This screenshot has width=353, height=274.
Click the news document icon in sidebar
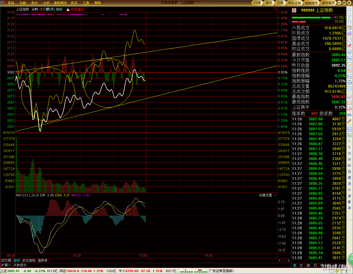point(349,52)
